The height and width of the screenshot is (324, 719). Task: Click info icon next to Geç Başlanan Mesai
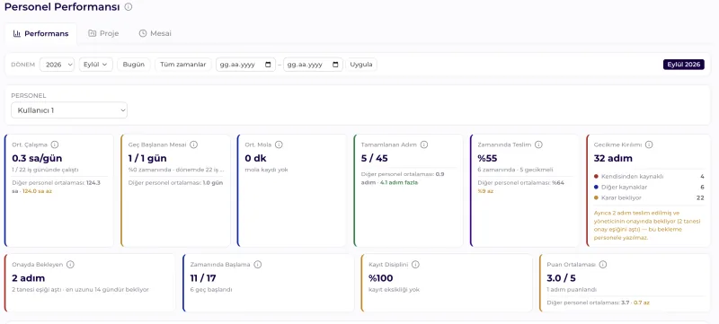click(193, 144)
